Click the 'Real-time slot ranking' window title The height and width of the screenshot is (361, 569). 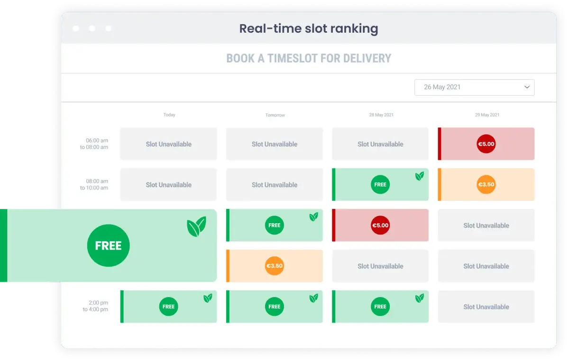309,28
